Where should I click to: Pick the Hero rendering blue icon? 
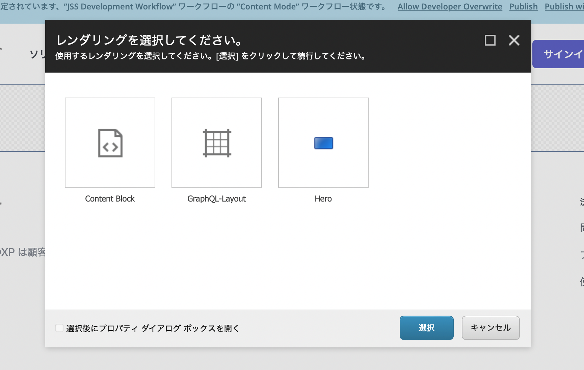324,143
